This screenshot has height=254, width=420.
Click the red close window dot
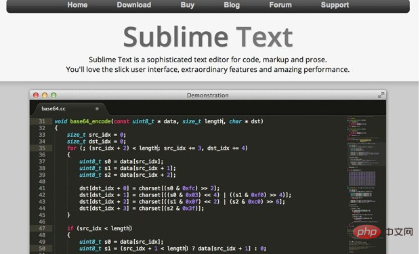36,95
